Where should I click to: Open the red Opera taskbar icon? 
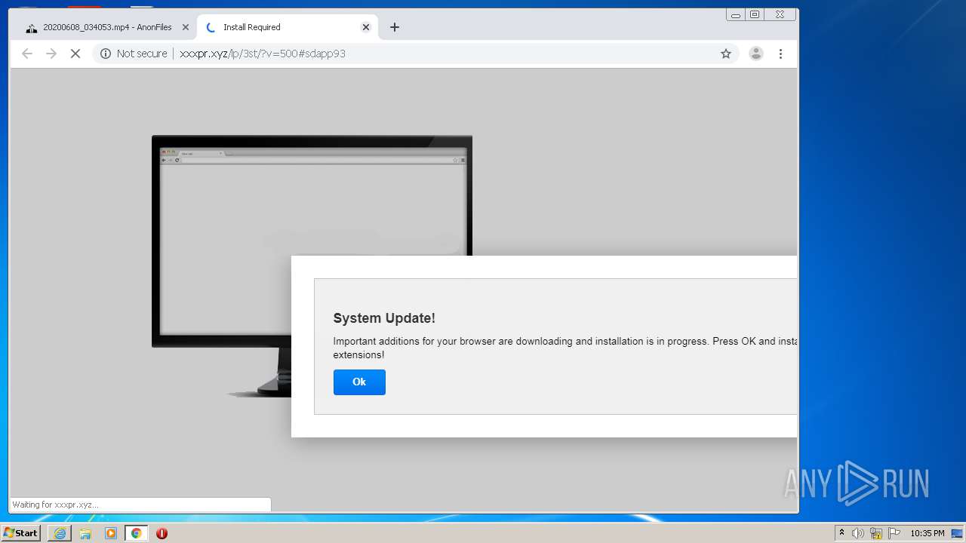(x=162, y=533)
